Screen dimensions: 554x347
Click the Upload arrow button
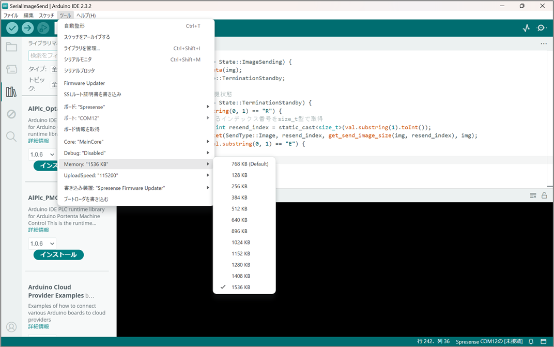(28, 28)
